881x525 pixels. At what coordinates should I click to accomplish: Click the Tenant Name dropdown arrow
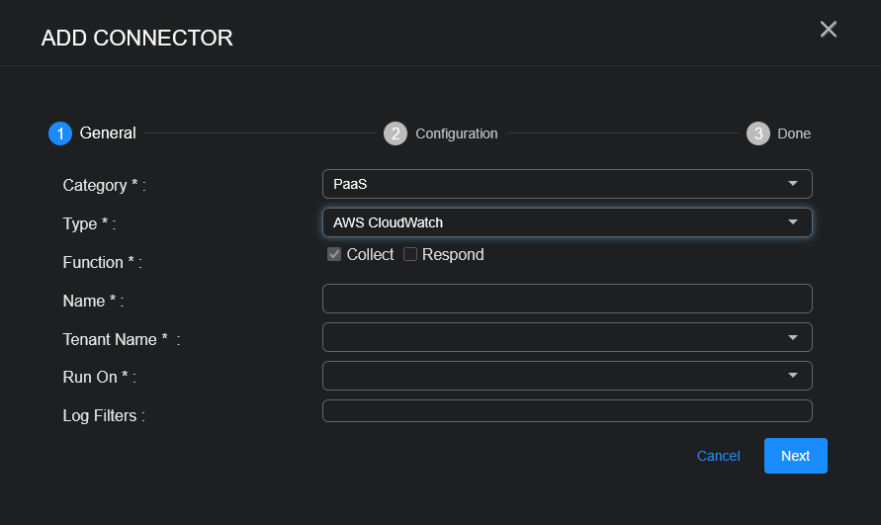coord(792,337)
